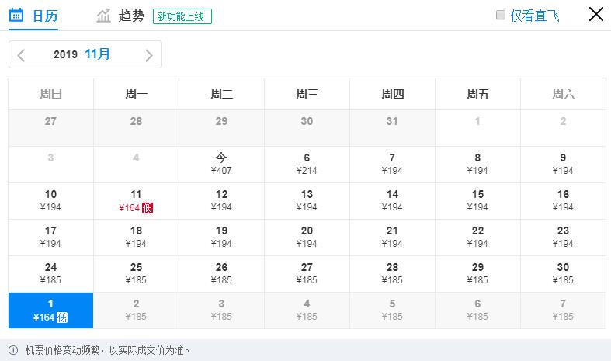This screenshot has width=611, height=361.
Task: Click the 仅看直飞 label text
Action: [535, 16]
